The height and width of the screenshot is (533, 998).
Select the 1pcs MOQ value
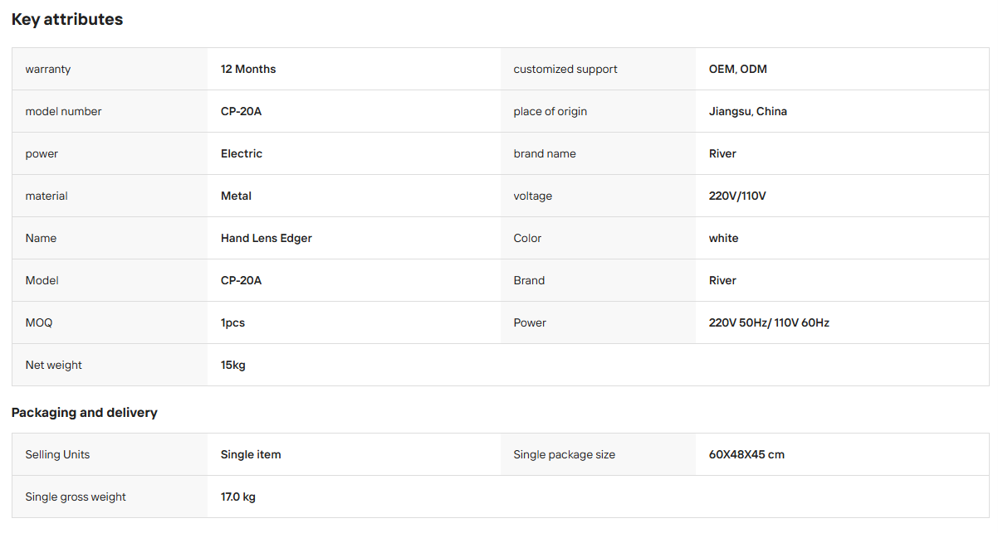(x=232, y=322)
